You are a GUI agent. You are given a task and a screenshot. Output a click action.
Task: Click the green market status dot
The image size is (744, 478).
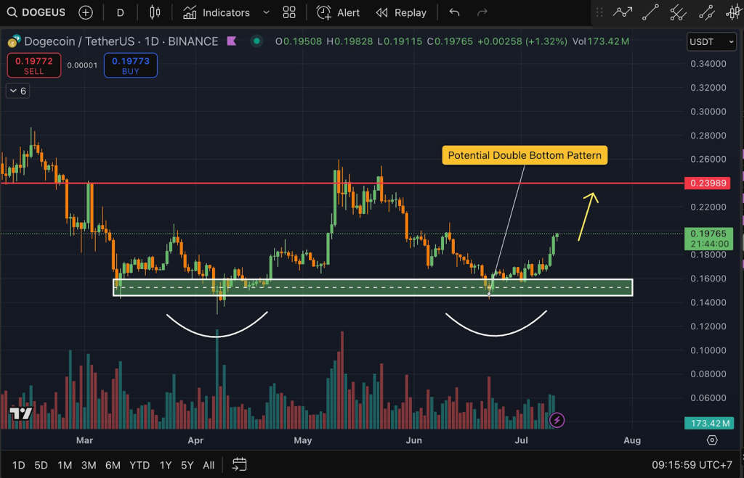[x=256, y=41]
